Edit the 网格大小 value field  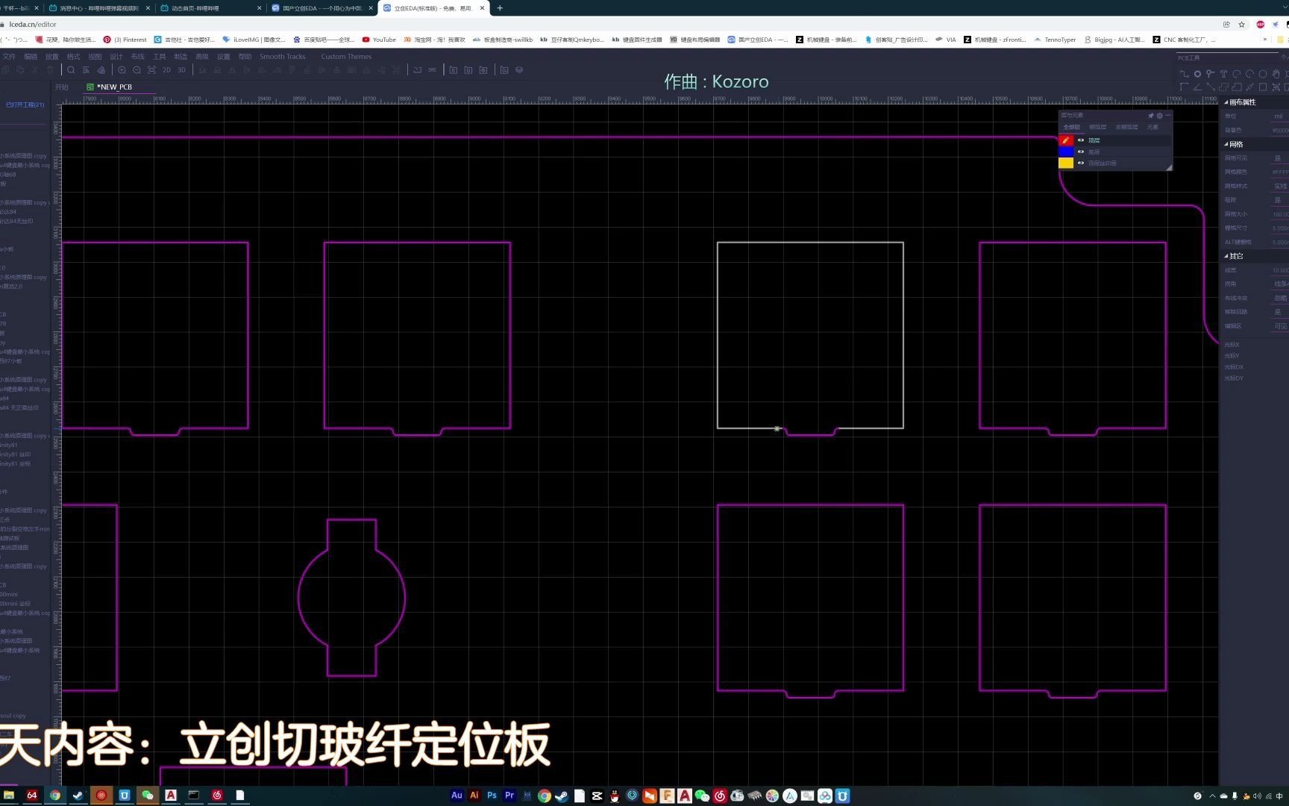[x=1279, y=214]
